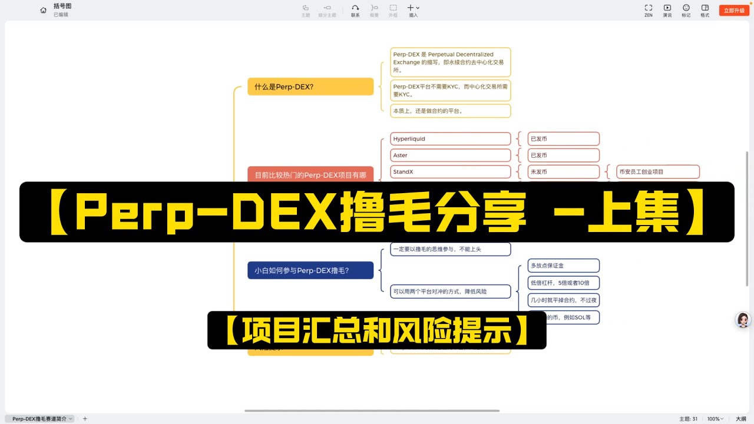Viewport: 754px width, 424px height.
Task: Select the Hyperliquid node
Action: 451,139
